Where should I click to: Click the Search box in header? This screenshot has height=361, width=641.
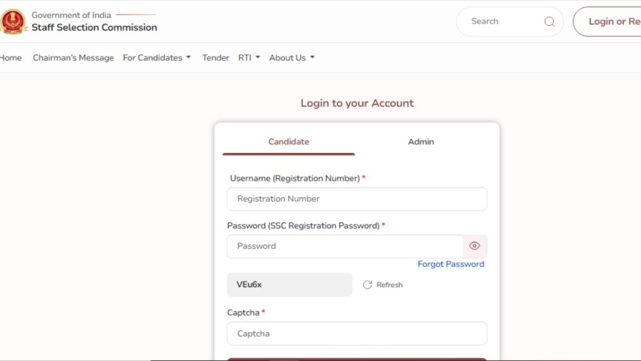click(501, 22)
